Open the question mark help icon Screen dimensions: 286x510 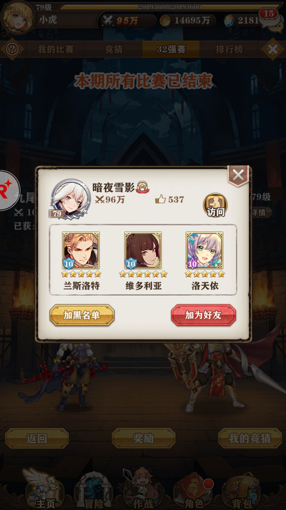[x=12, y=49]
